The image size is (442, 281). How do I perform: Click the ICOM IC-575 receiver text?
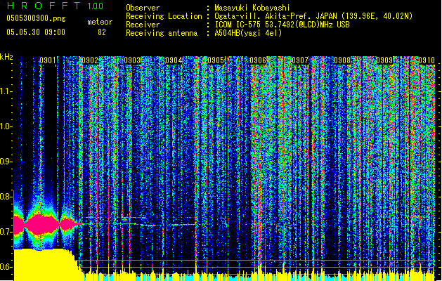click(282, 25)
